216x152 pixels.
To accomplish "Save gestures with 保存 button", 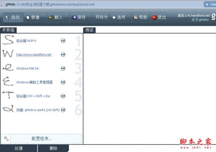I will [x=81, y=17].
